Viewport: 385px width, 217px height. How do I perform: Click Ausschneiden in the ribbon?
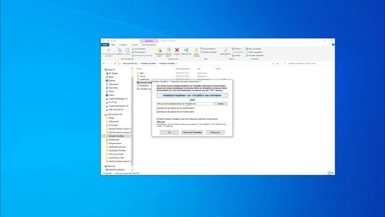pyautogui.click(x=139, y=49)
